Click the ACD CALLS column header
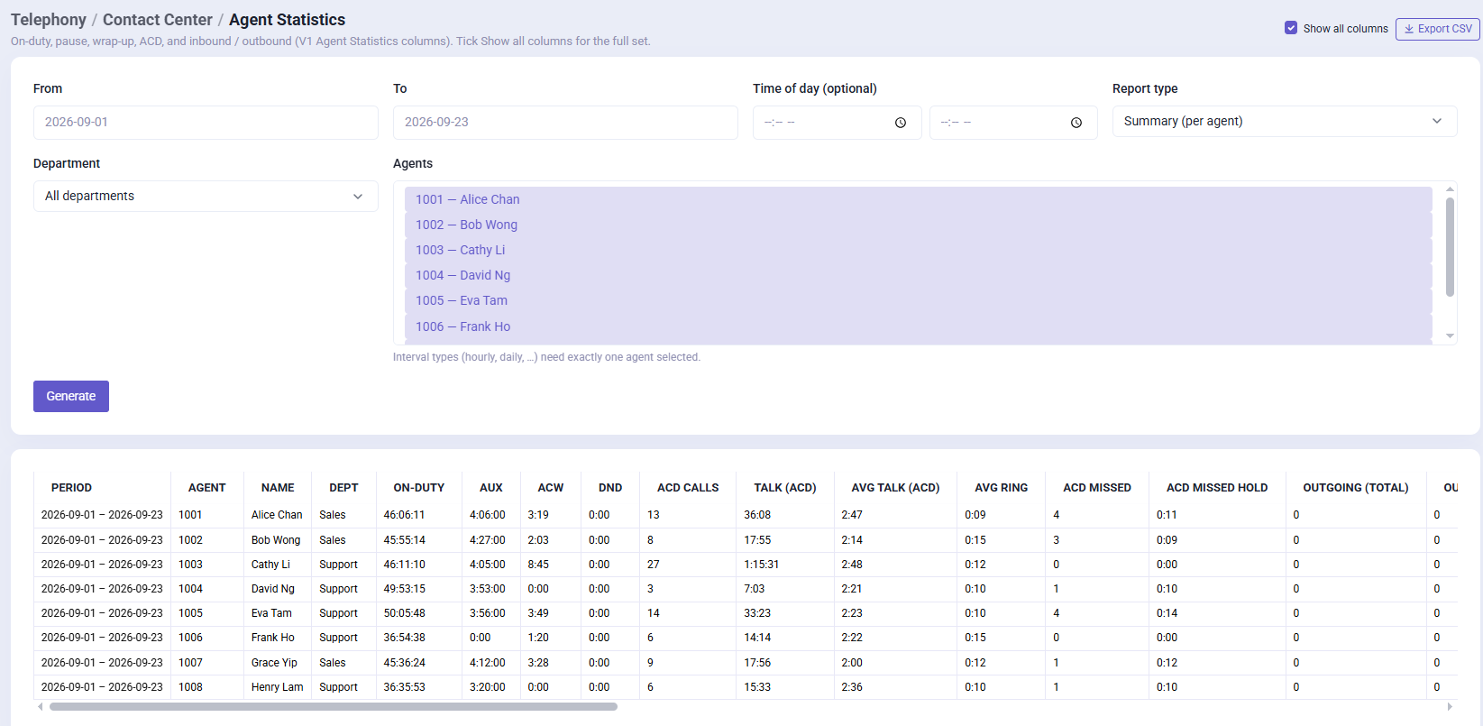The width and height of the screenshot is (1483, 726). (x=688, y=488)
